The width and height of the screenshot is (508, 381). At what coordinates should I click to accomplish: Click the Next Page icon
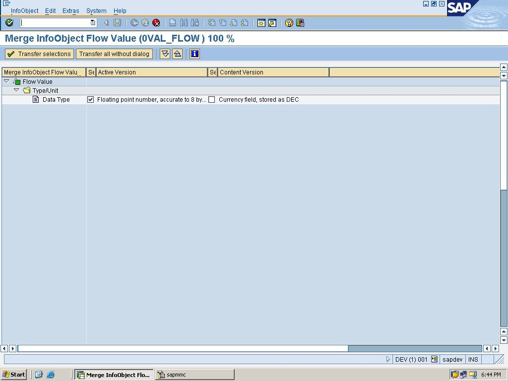[x=234, y=23]
